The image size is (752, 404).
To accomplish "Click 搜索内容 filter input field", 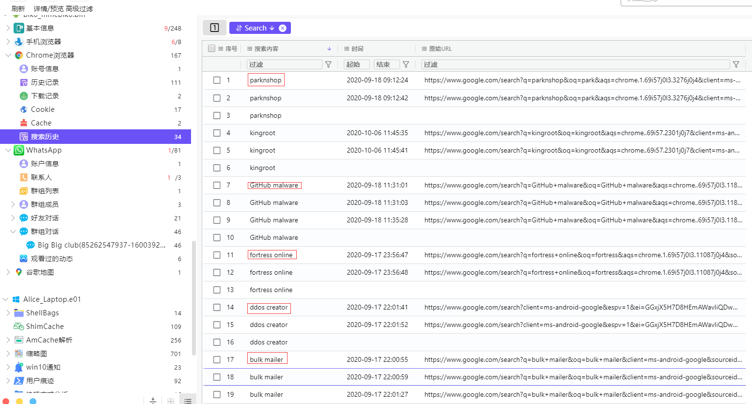I will 285,64.
